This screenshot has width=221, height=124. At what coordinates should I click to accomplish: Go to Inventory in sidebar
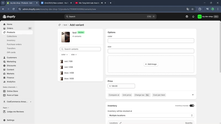click(11, 40)
